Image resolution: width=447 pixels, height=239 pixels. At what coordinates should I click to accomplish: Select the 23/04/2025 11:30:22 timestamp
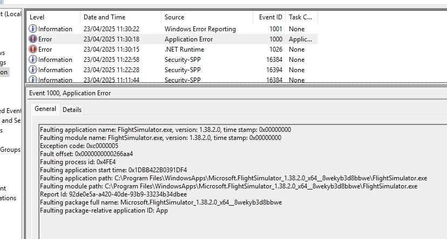pos(111,29)
